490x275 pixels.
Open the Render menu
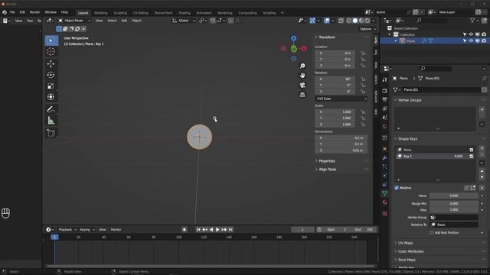34,12
